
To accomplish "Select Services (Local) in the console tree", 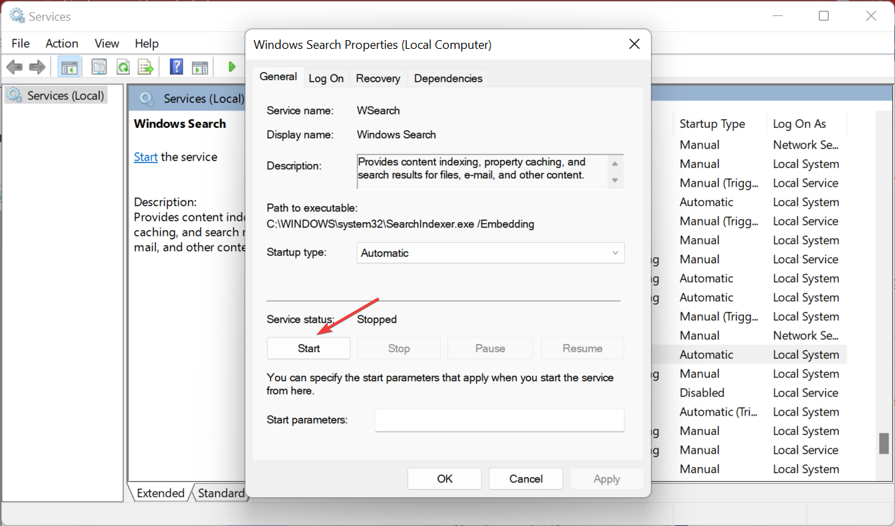I will pyautogui.click(x=56, y=96).
